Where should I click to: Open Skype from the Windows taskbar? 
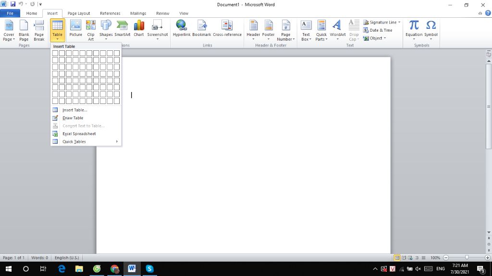click(149, 269)
